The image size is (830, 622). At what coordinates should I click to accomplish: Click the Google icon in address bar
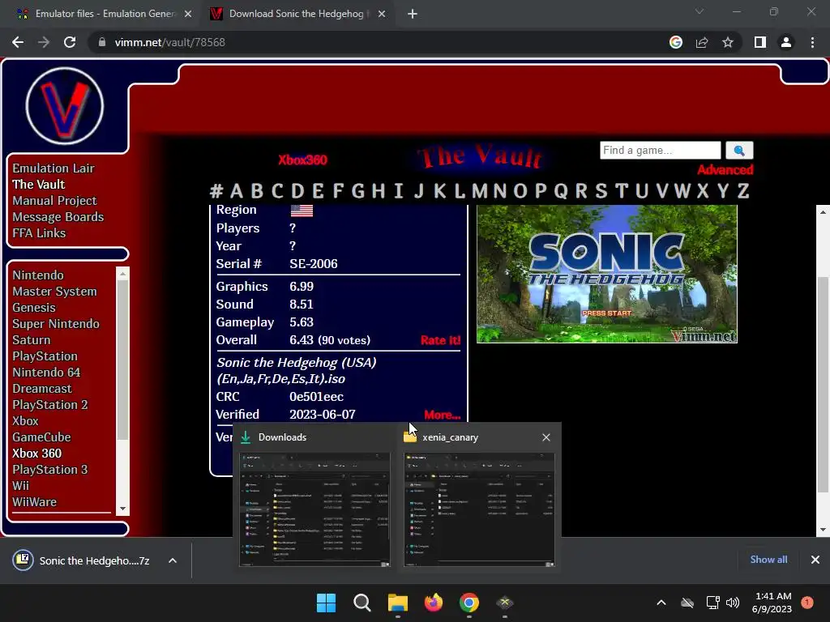[676, 42]
